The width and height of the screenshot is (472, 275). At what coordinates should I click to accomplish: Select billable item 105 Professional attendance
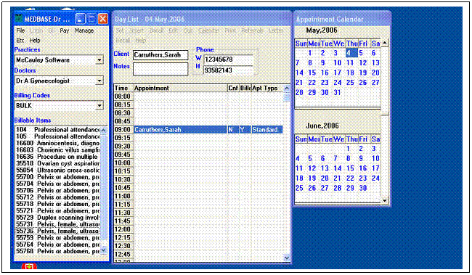pos(57,136)
